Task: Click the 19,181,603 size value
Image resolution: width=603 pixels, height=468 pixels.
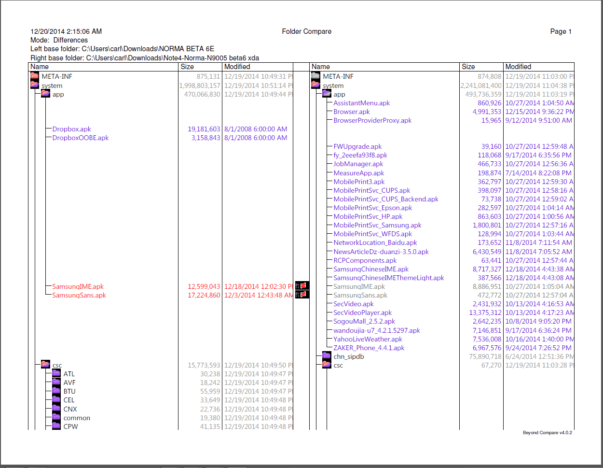Action: coord(204,129)
